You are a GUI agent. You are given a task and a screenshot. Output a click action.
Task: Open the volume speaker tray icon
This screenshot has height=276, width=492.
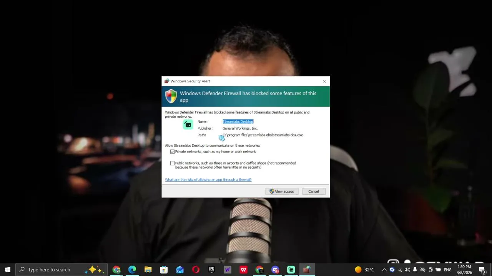pyautogui.click(x=407, y=269)
